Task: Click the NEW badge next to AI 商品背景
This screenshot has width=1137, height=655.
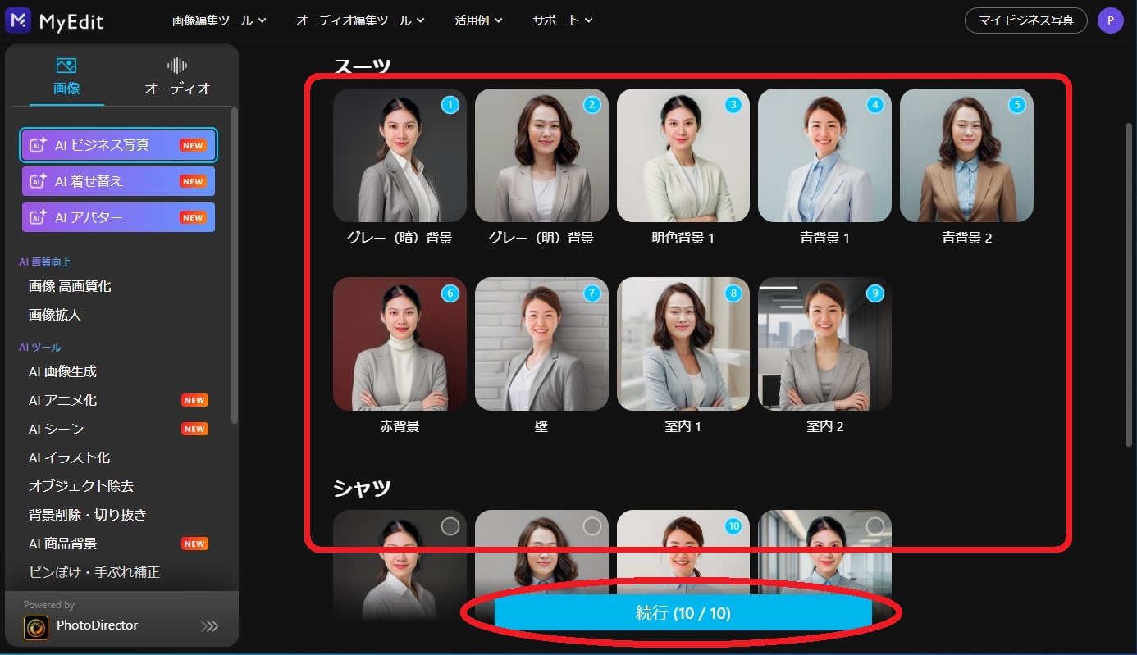Action: click(x=194, y=544)
